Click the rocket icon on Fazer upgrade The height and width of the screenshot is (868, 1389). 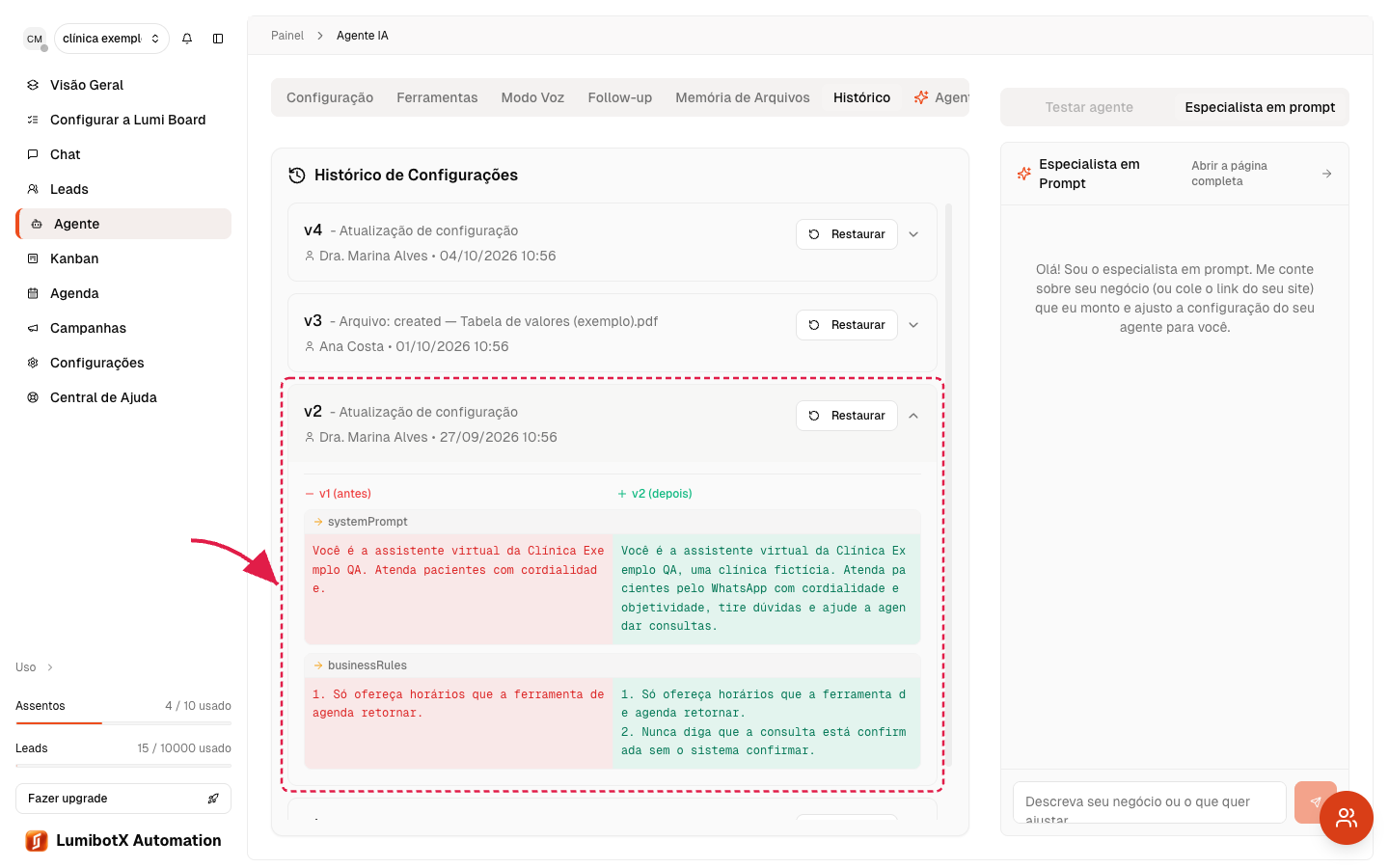click(213, 799)
